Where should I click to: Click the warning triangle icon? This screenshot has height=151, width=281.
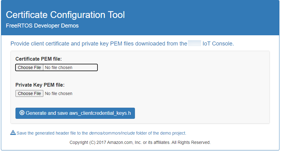13,133
